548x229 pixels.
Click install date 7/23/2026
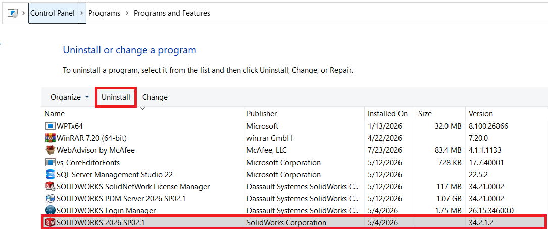point(385,150)
